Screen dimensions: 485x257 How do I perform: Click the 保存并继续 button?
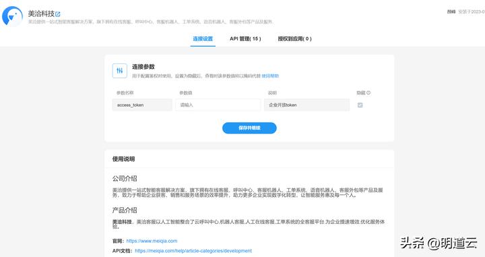click(249, 128)
